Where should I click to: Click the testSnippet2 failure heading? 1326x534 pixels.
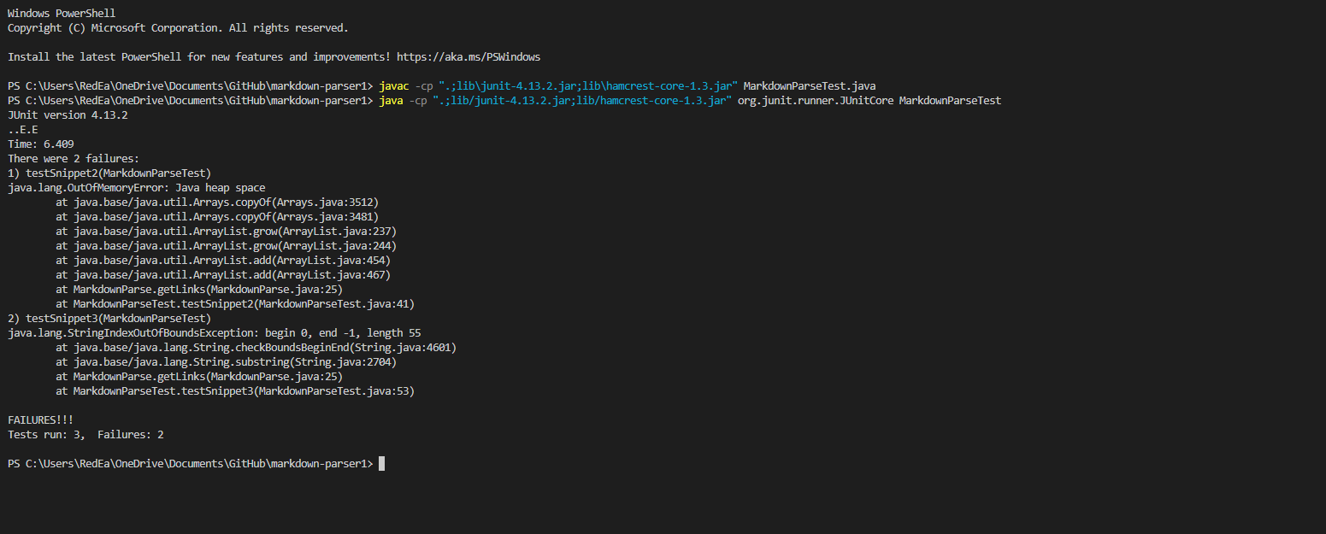click(111, 173)
